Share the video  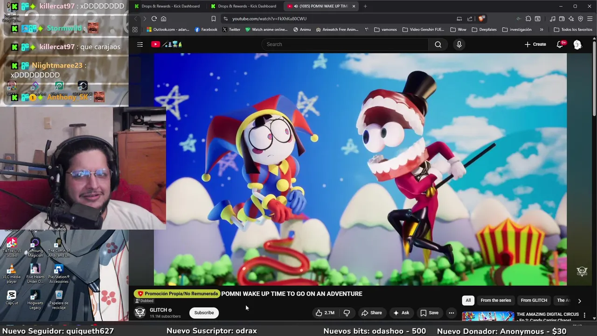(x=371, y=313)
